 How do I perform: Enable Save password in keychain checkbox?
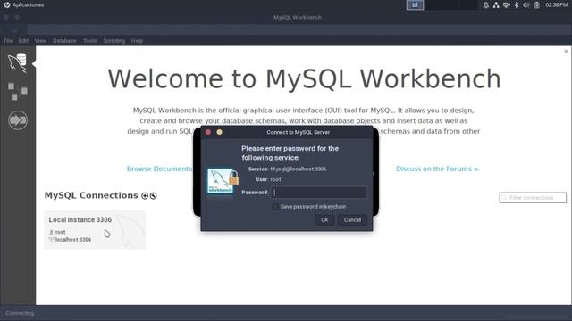(x=275, y=207)
